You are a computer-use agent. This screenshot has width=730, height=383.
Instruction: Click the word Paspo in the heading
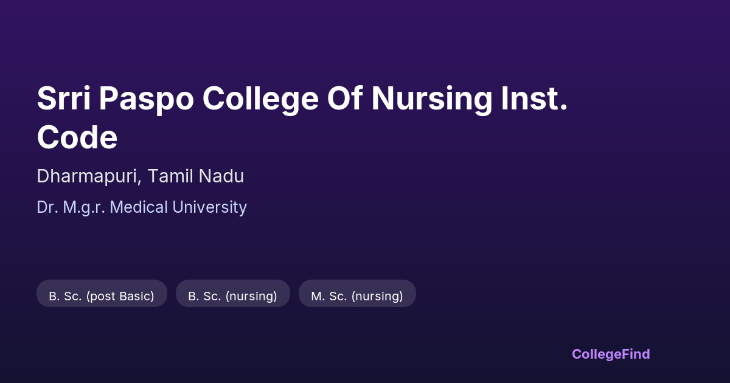(x=146, y=98)
